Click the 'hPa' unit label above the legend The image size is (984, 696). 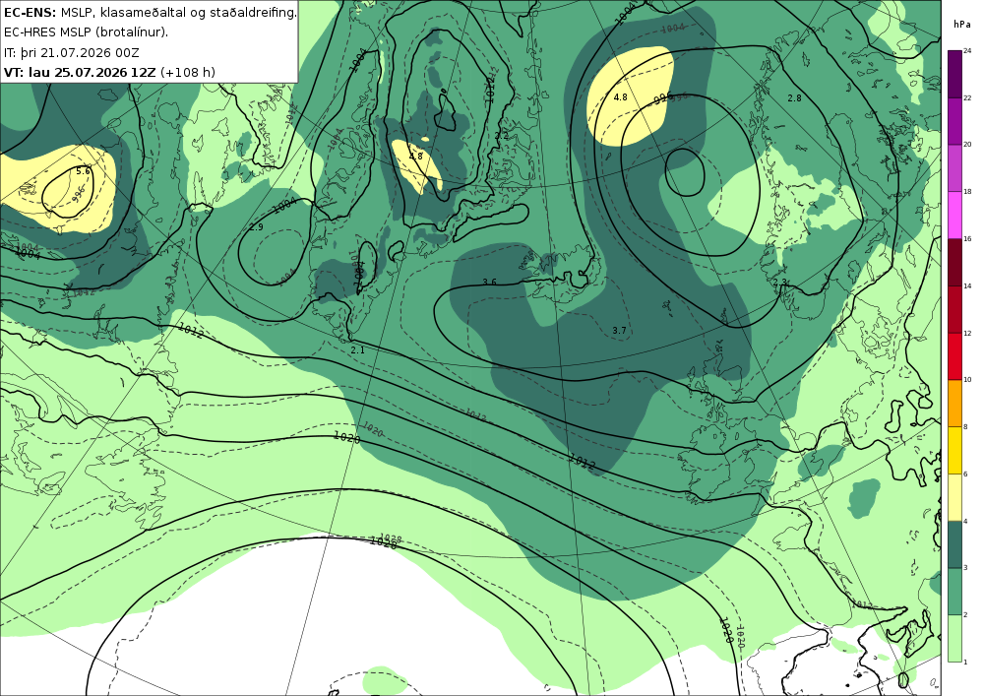pos(961,25)
